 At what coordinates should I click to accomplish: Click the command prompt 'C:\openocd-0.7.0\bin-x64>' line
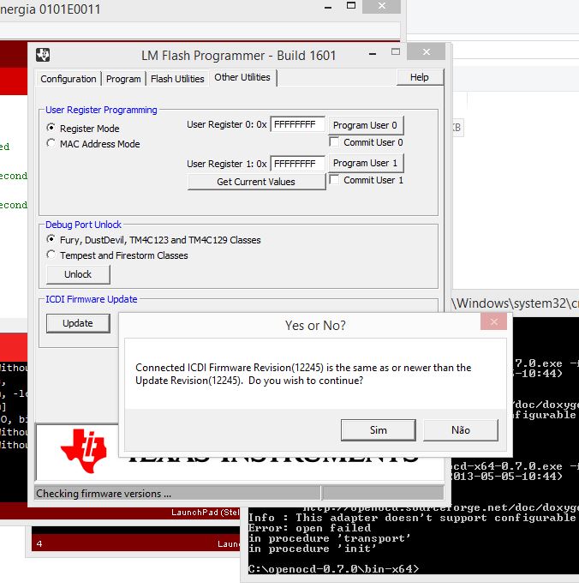pyautogui.click(x=333, y=569)
